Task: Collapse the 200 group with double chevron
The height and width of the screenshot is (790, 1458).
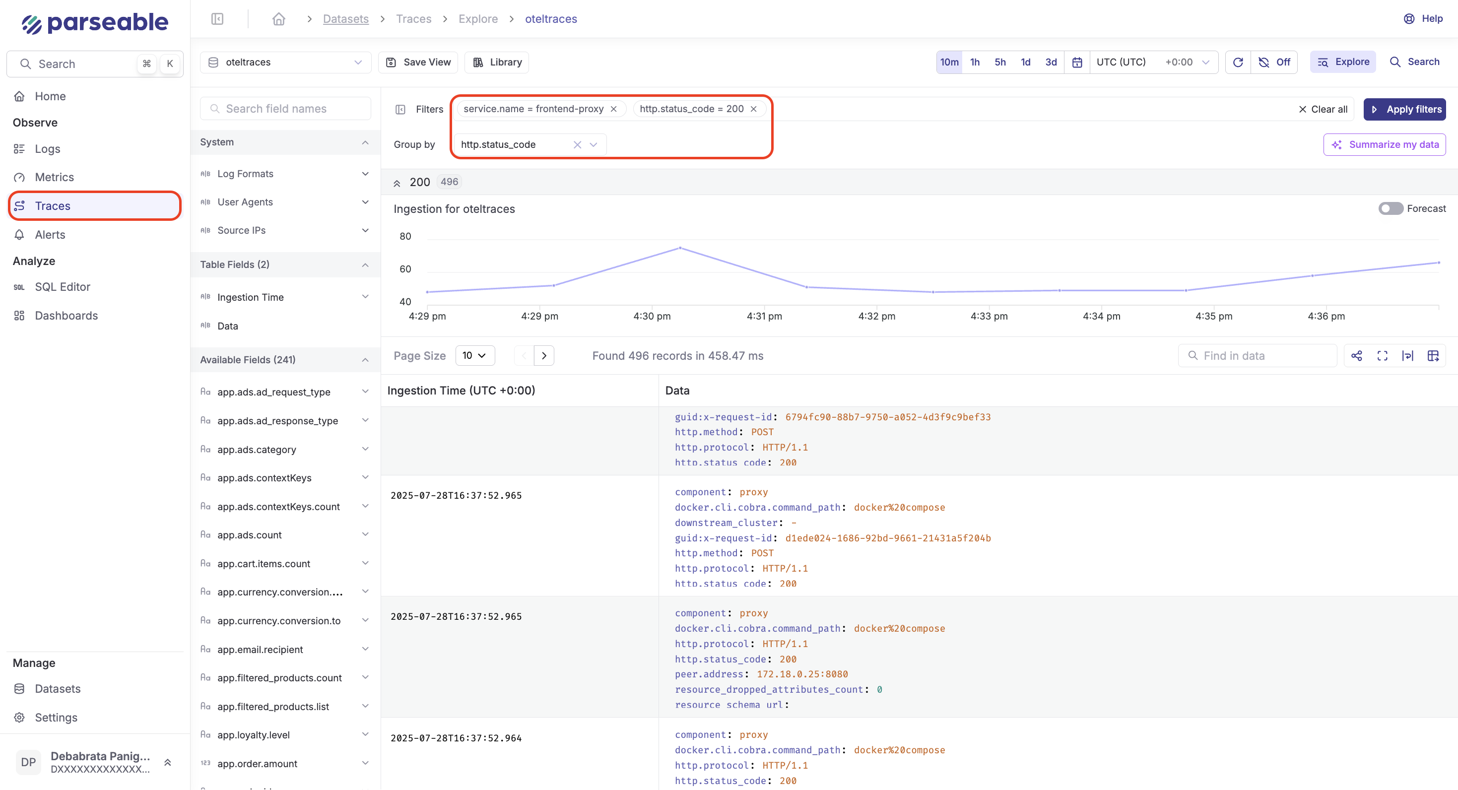Action: click(397, 182)
